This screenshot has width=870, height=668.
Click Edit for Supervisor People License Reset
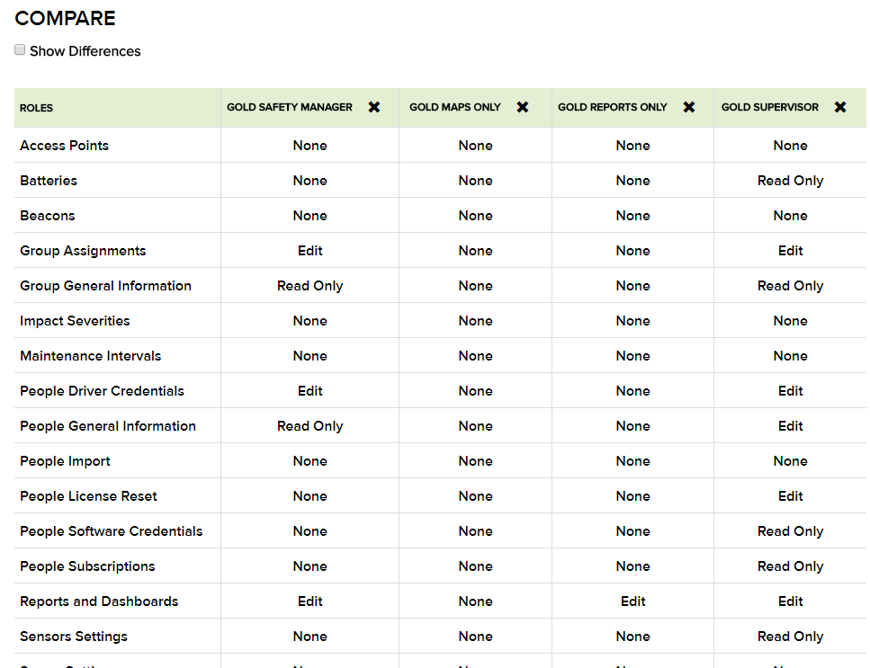(x=790, y=496)
